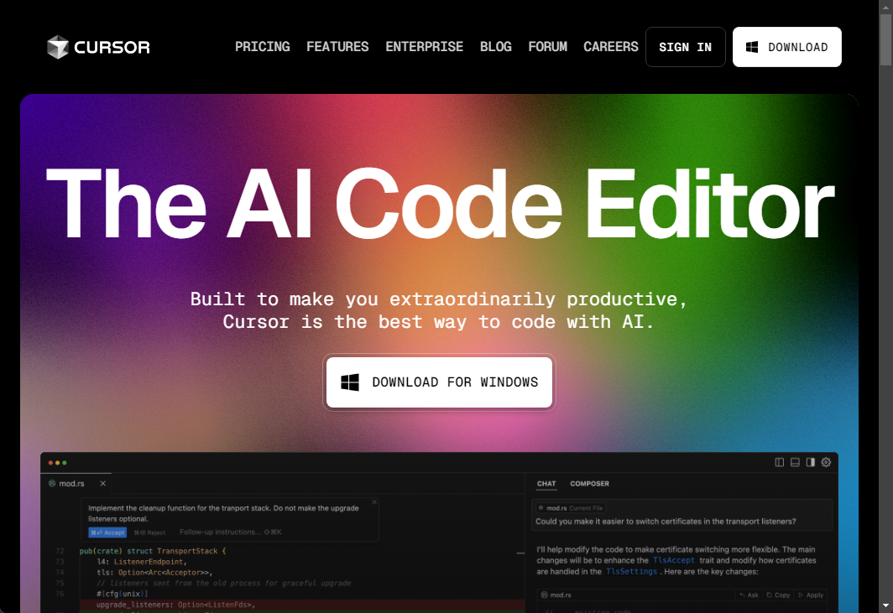Viewport: 893px width, 613px height.
Task: Open the Enterprise page
Action: point(425,47)
